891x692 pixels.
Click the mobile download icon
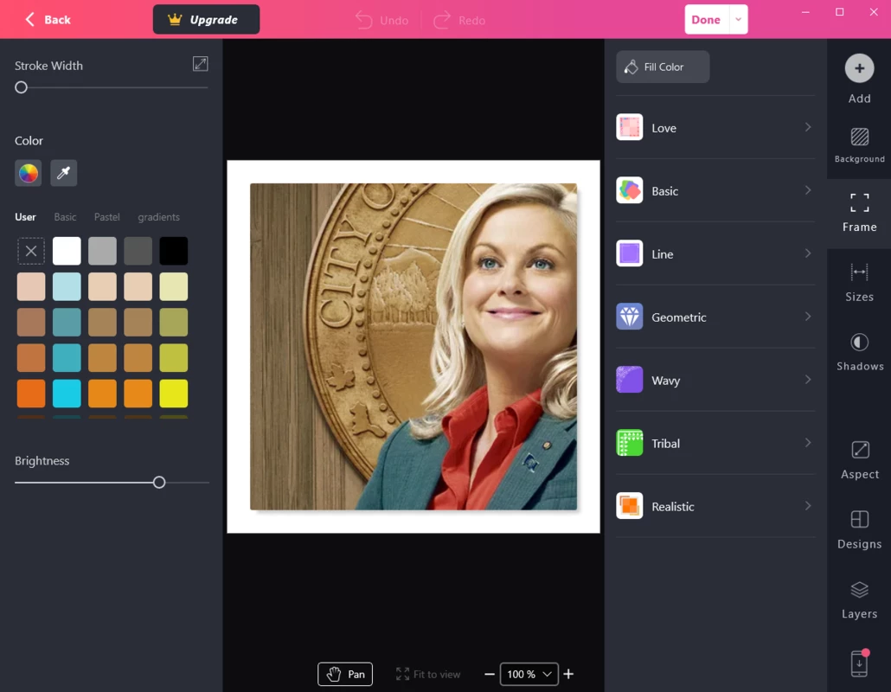[x=859, y=663]
